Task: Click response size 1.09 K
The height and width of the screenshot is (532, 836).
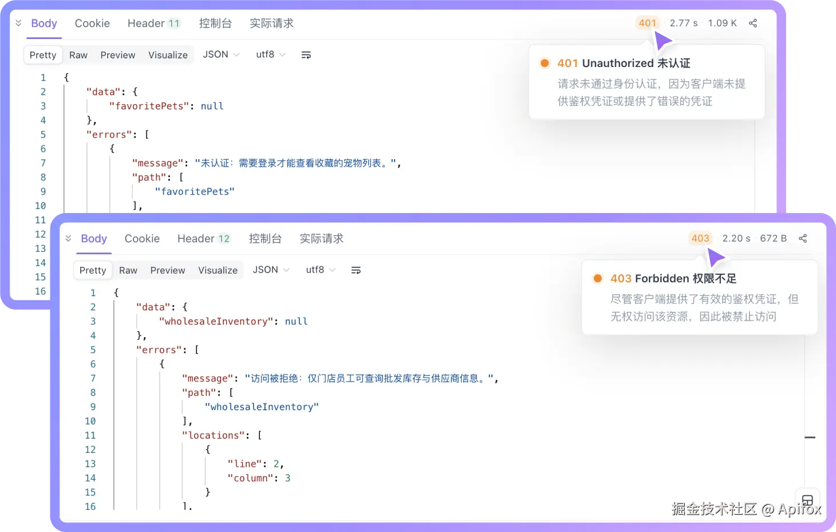Action: tap(722, 23)
